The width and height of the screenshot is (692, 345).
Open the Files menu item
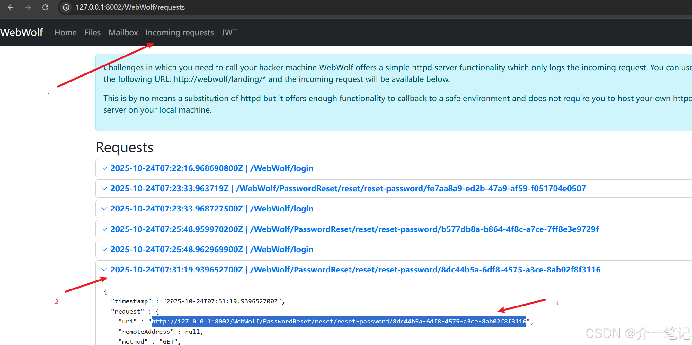pos(93,32)
